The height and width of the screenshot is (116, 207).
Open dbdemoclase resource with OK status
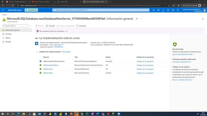[x=48, y=69]
